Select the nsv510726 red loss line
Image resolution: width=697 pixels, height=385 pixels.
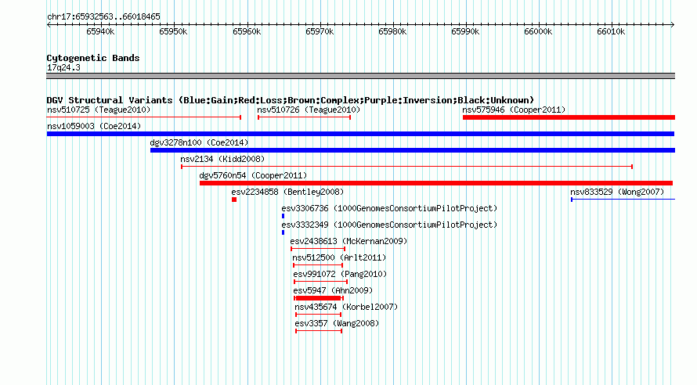(304, 117)
